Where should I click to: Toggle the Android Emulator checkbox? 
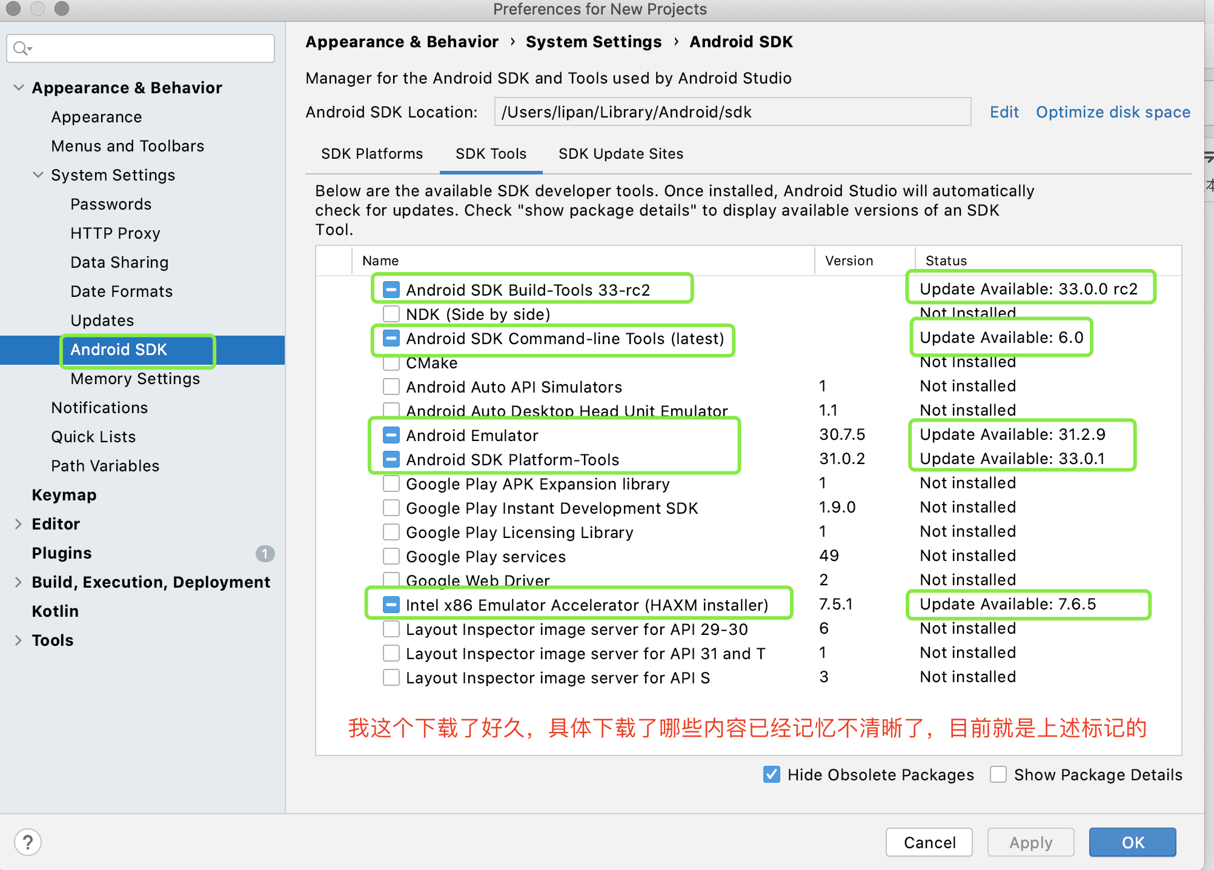[391, 435]
